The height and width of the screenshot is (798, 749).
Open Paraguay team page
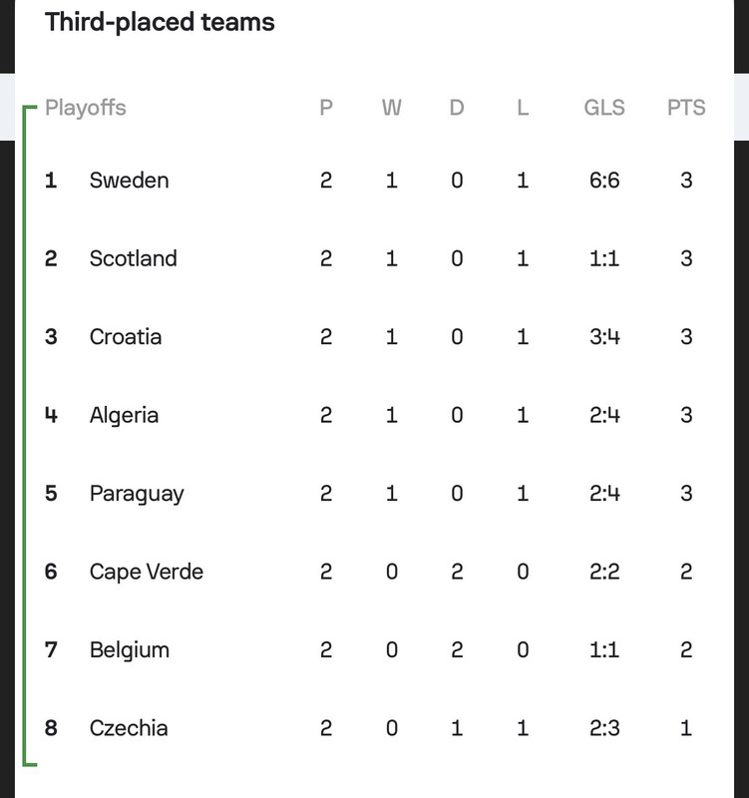[137, 494]
